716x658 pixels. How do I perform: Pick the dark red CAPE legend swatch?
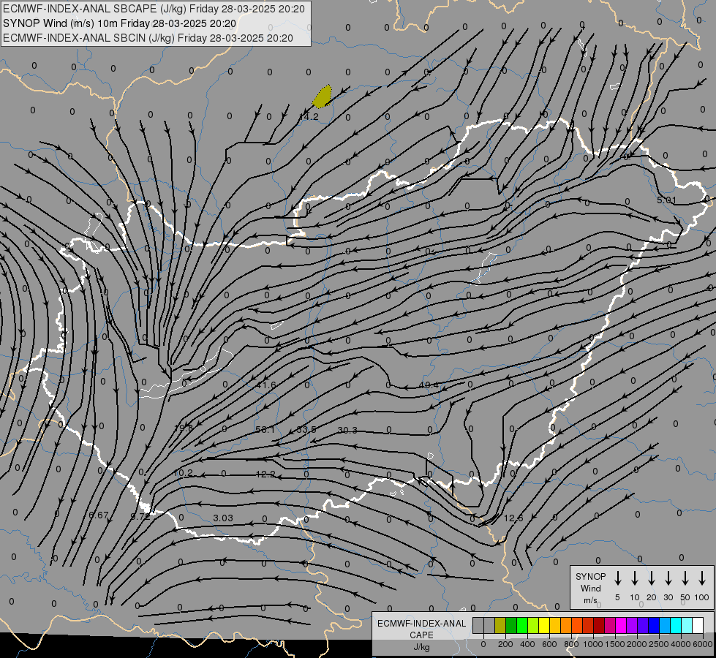coord(599,625)
